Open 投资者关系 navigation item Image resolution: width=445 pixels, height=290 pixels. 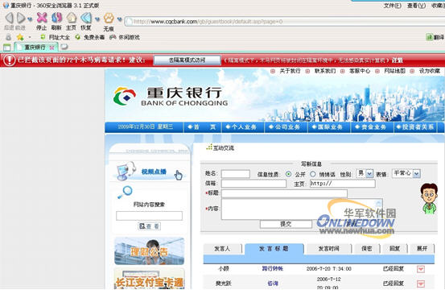pos(415,127)
